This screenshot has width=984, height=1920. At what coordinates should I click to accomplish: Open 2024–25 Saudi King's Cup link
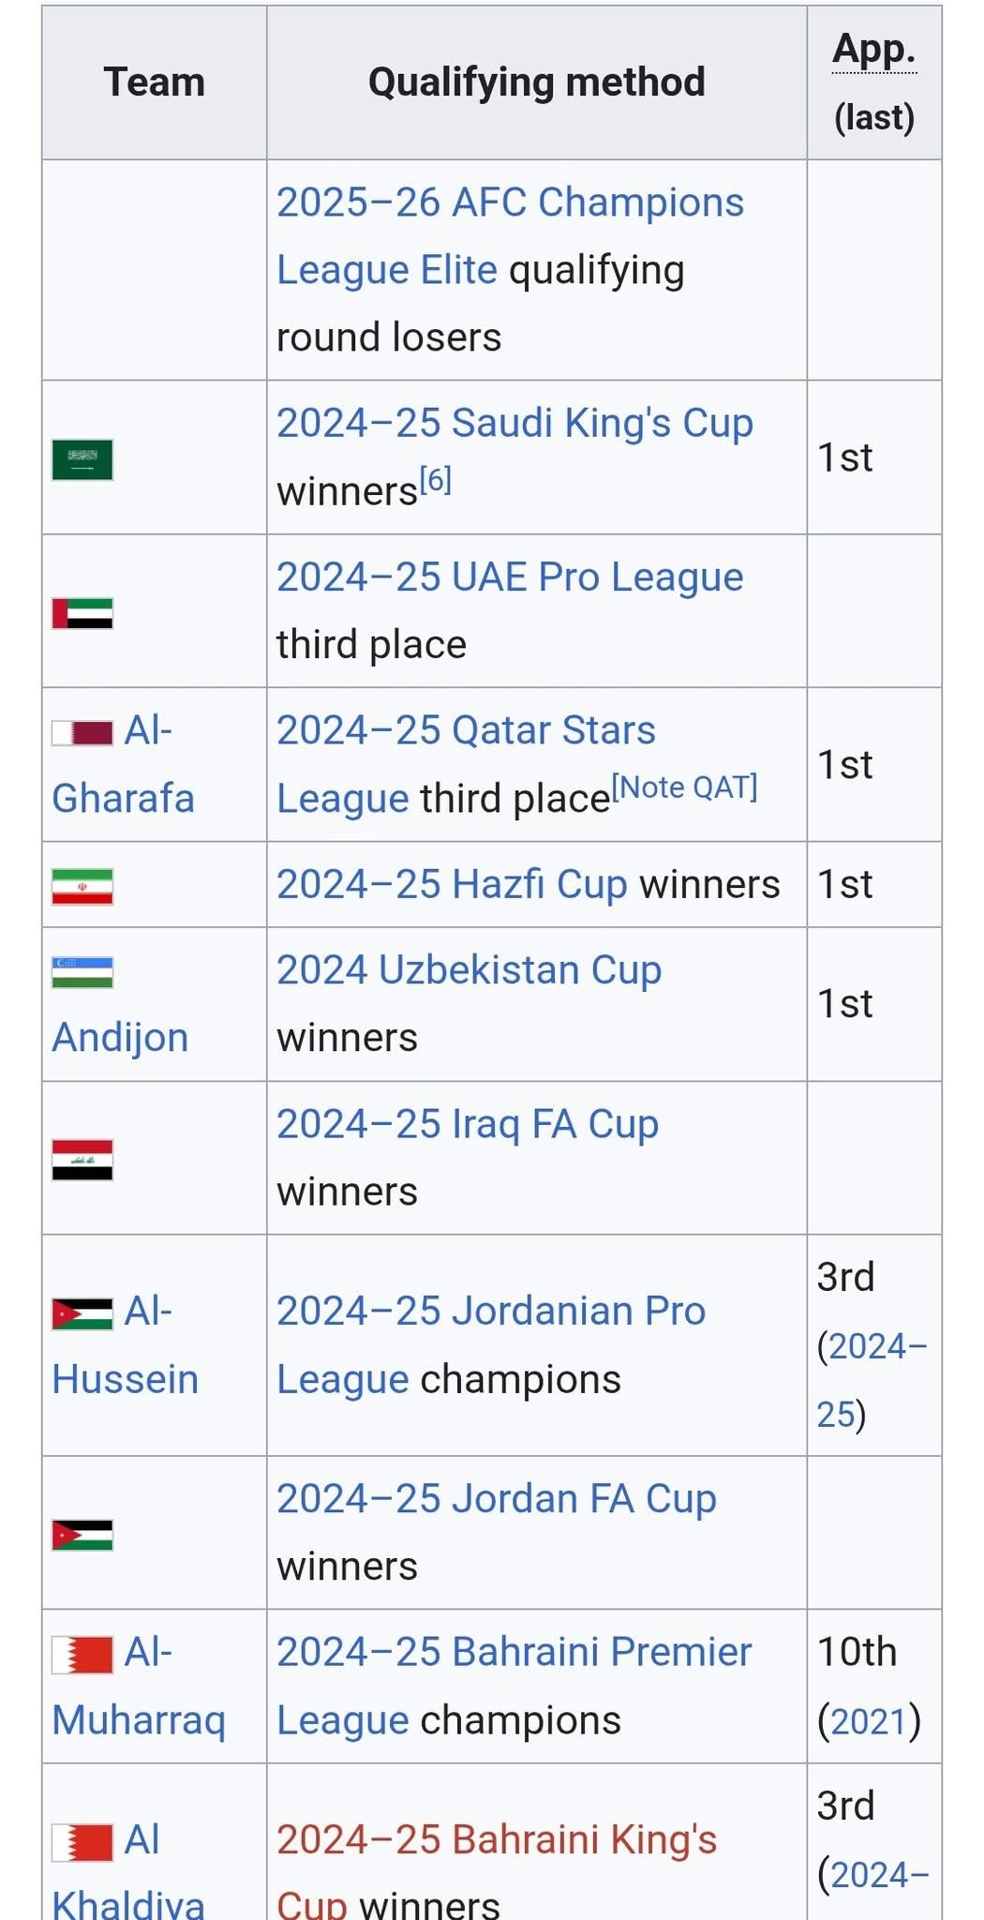pyautogui.click(x=514, y=423)
